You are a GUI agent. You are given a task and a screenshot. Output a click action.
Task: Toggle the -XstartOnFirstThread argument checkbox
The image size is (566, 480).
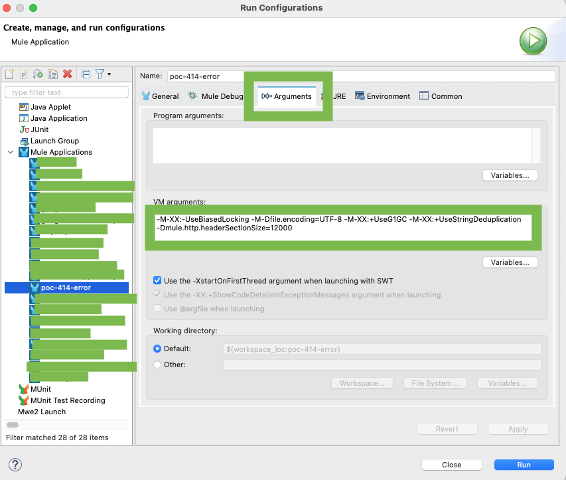click(157, 281)
